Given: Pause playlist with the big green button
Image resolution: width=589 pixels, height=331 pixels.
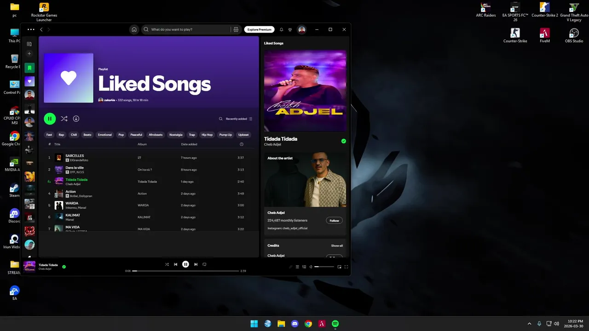Looking at the screenshot, I should pyautogui.click(x=50, y=119).
